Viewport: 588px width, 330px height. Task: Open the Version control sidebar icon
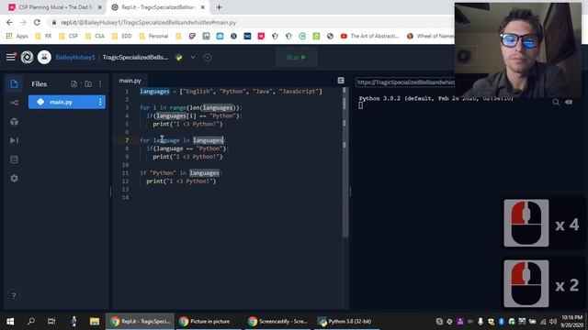point(15,103)
